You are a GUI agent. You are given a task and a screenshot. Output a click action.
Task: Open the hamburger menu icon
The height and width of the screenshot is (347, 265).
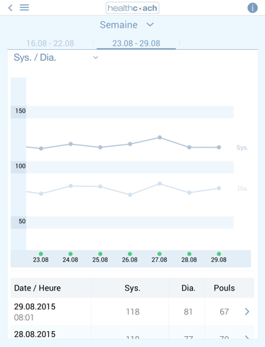click(x=25, y=8)
